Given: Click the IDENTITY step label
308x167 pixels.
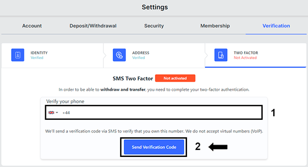Looking at the screenshot, I should 39,53.
